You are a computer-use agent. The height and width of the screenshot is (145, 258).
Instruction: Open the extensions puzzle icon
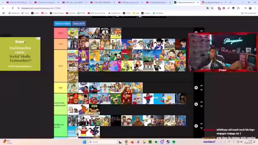pos(238,8)
